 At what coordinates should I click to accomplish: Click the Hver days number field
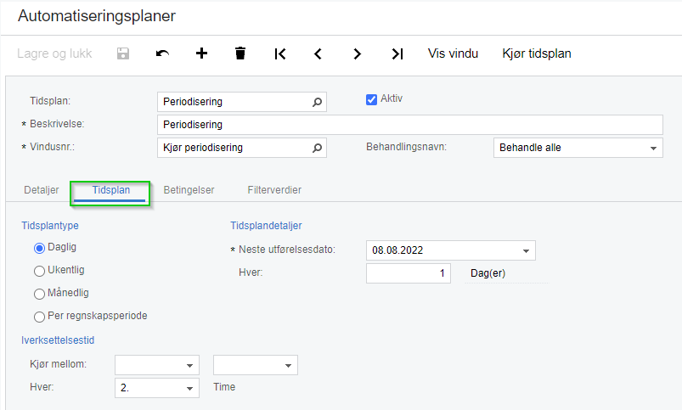[x=408, y=273]
